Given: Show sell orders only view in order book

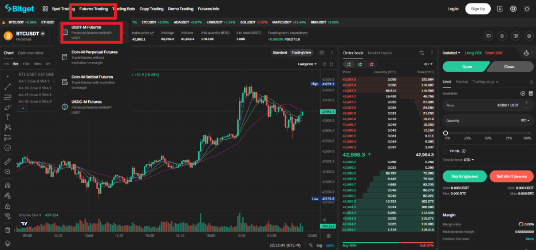Looking at the screenshot, I should [371, 64].
